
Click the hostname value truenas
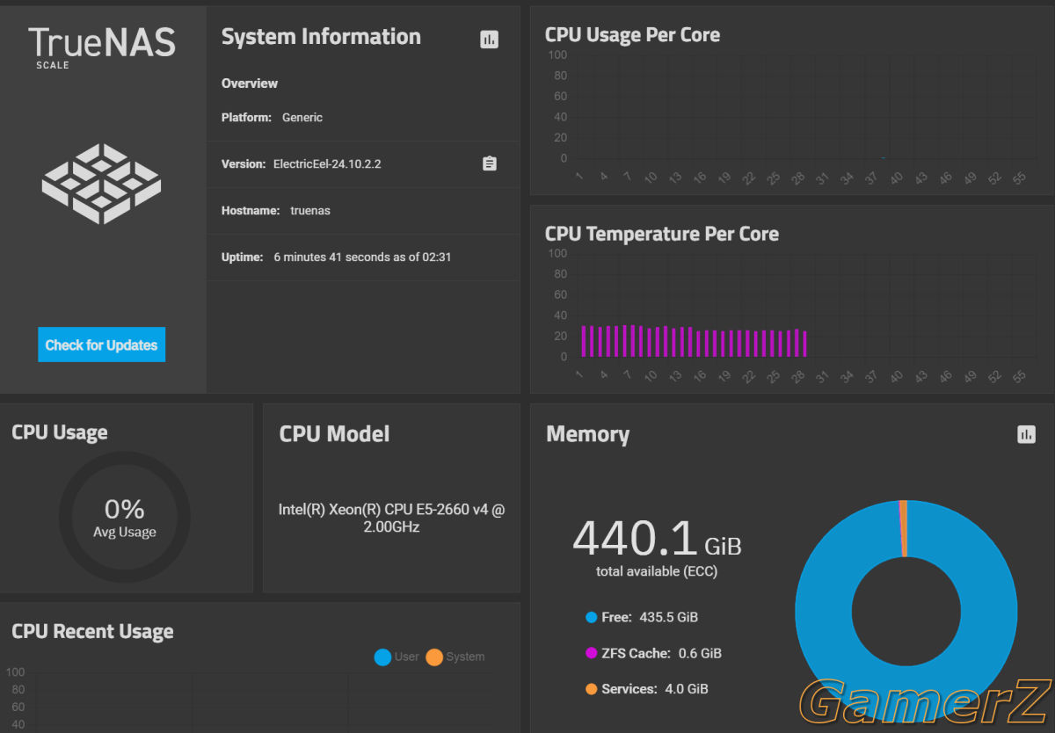tap(310, 211)
